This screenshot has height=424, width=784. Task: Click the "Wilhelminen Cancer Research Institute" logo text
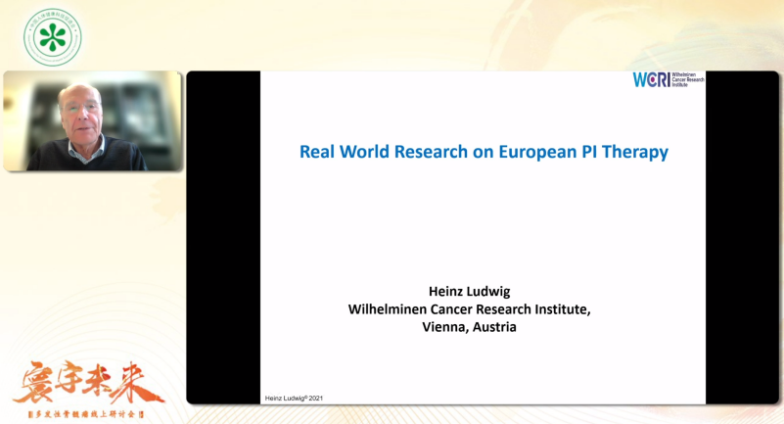[x=688, y=79]
